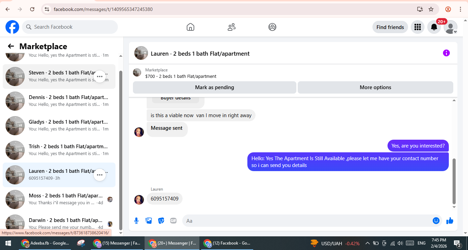Open the GIF picker icon
This screenshot has height=250, width=468.
click(x=173, y=221)
